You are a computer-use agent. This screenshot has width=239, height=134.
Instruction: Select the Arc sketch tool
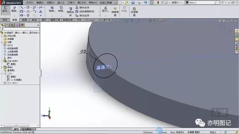pyautogui.click(x=28, y=12)
